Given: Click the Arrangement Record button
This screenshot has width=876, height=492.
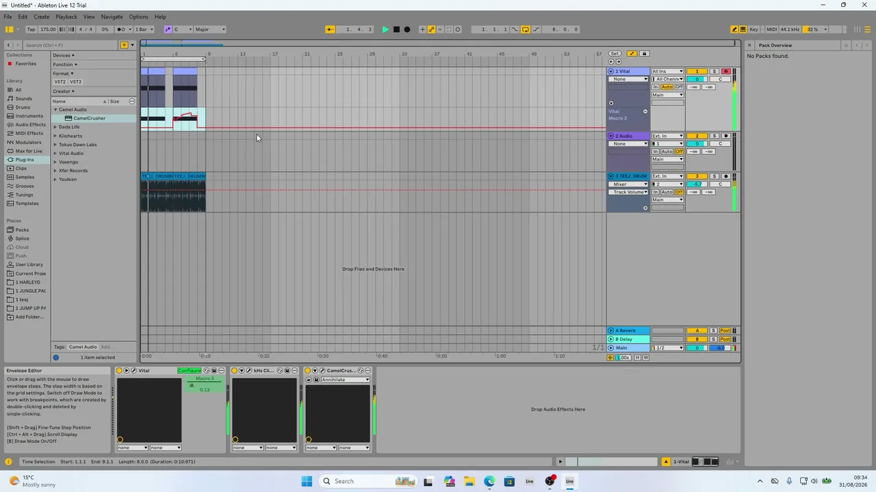Looking at the screenshot, I should tap(407, 29).
